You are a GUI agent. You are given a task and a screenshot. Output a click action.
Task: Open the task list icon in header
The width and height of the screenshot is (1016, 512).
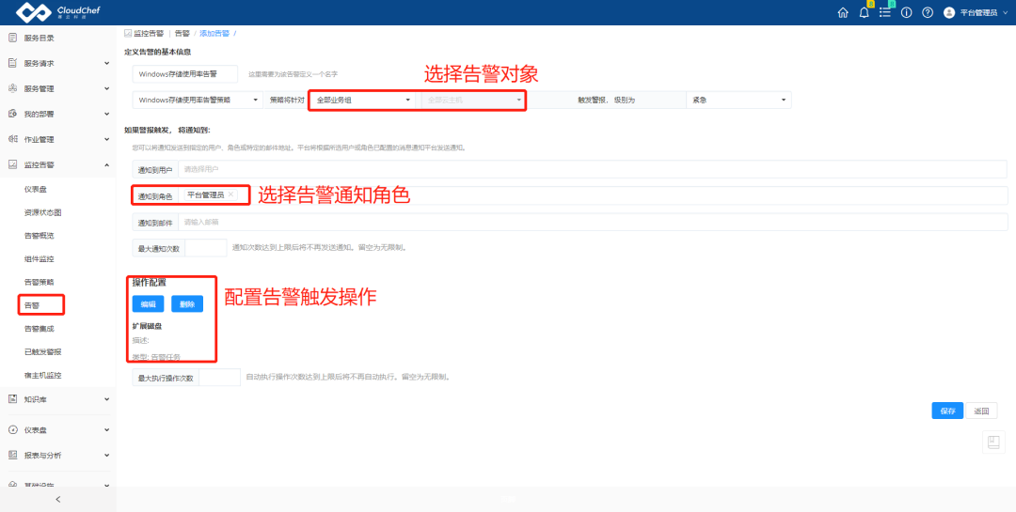[884, 13]
